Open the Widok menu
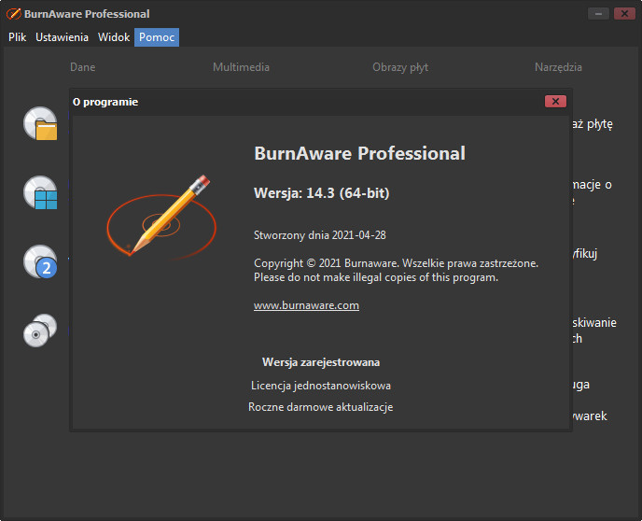Image resolution: width=642 pixels, height=521 pixels. click(x=114, y=37)
